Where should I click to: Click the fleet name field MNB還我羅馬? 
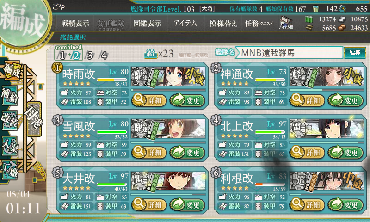(x=290, y=53)
